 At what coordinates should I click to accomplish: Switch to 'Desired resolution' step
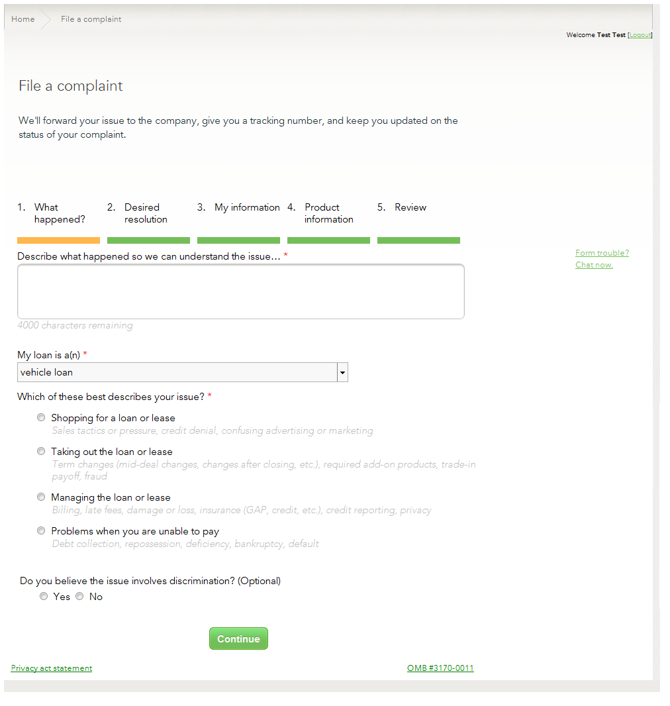pos(146,213)
